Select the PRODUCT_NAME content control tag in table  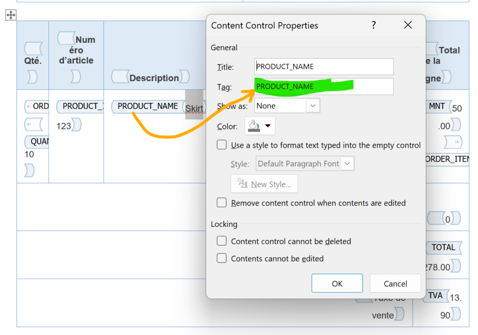tap(148, 106)
